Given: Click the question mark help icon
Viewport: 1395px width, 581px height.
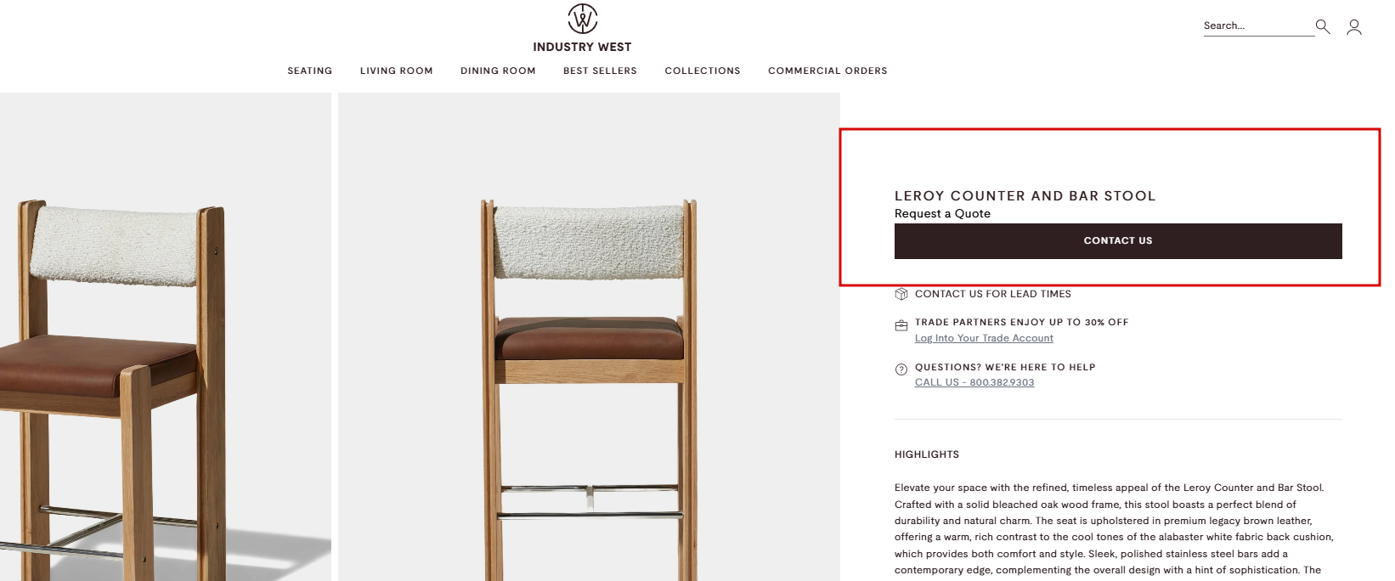Looking at the screenshot, I should pyautogui.click(x=901, y=369).
